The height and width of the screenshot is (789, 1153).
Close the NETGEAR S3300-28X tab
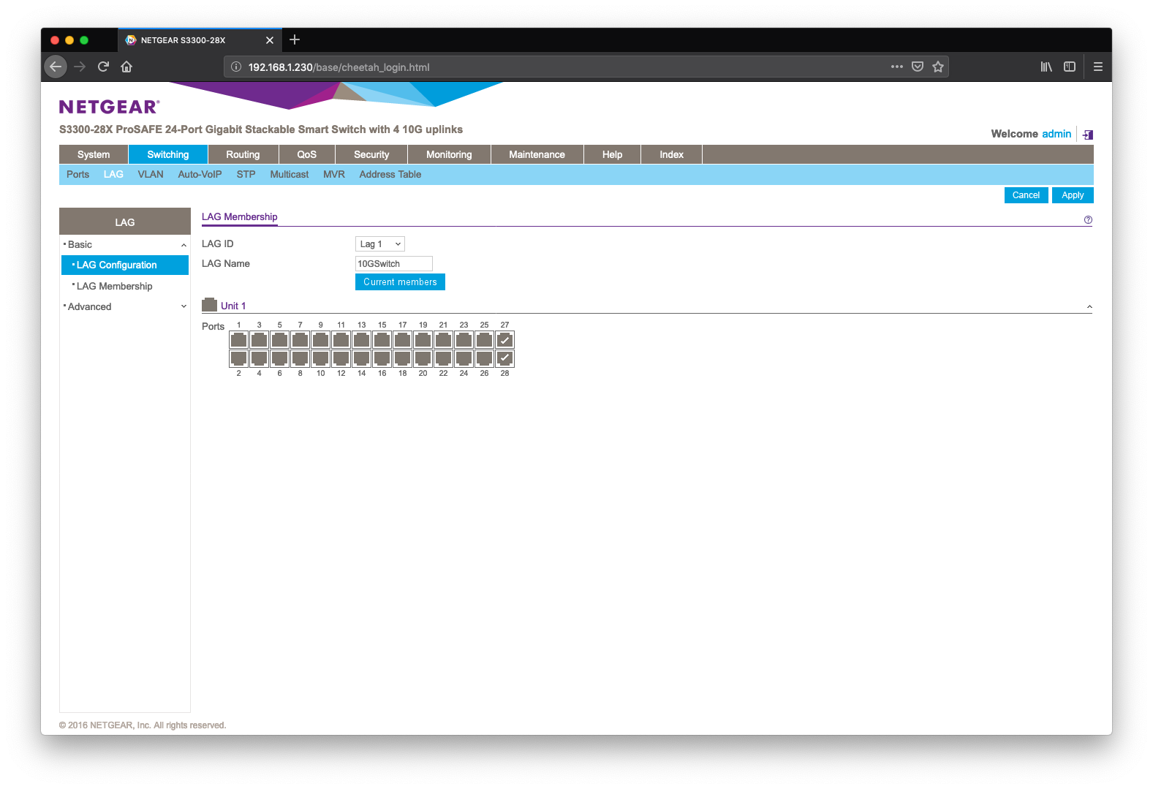[x=269, y=40]
